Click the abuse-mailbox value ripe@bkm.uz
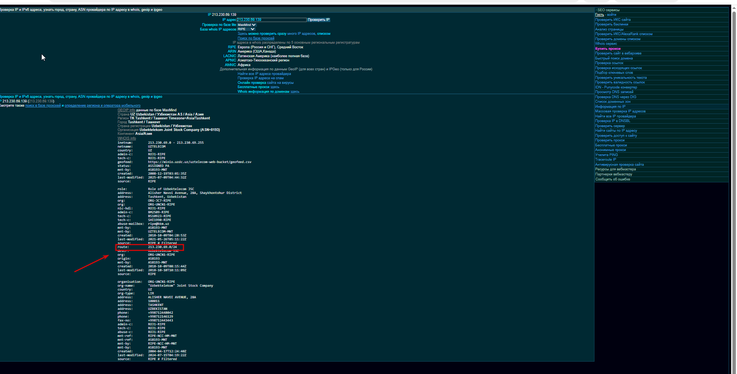The height and width of the screenshot is (374, 737). point(158,224)
